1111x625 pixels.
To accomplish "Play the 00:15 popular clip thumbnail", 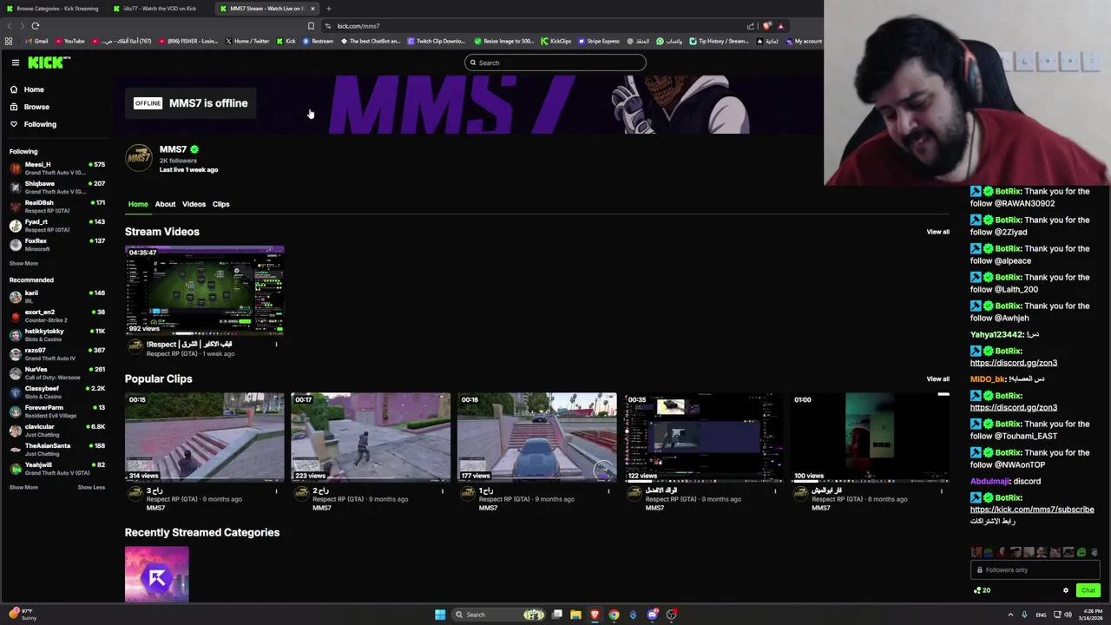I will coord(204,437).
